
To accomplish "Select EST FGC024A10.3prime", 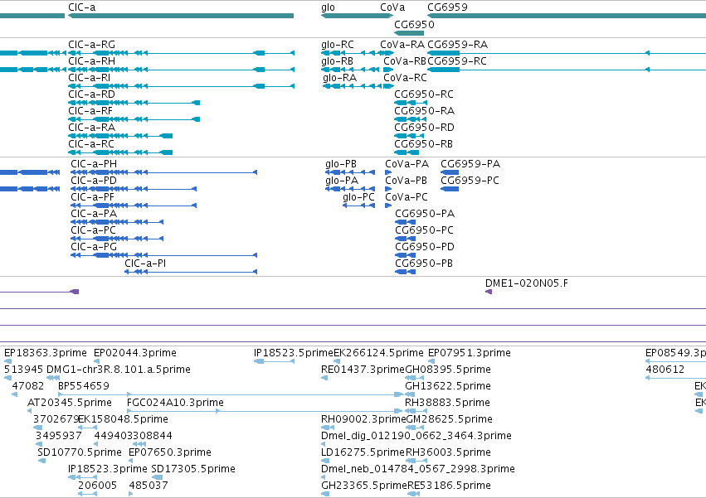I will point(176,403).
